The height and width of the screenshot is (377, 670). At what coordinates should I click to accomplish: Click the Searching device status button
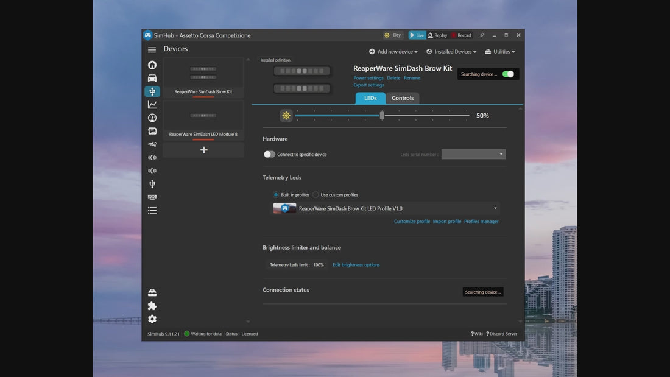click(483, 292)
